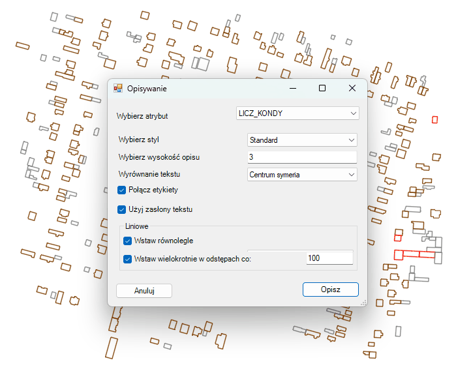Close the Opisywanie dialog
Screen dimensions: 456x371
(x=352, y=88)
